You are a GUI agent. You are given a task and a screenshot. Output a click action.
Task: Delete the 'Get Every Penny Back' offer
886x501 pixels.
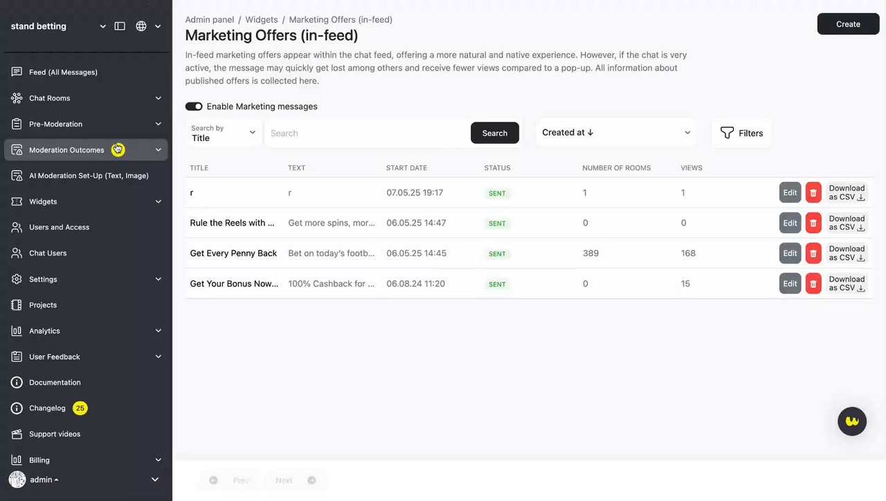pyautogui.click(x=813, y=253)
